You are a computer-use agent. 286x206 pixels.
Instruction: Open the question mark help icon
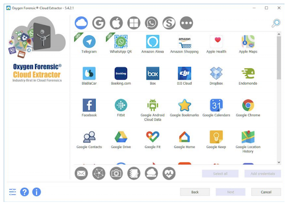25,192
